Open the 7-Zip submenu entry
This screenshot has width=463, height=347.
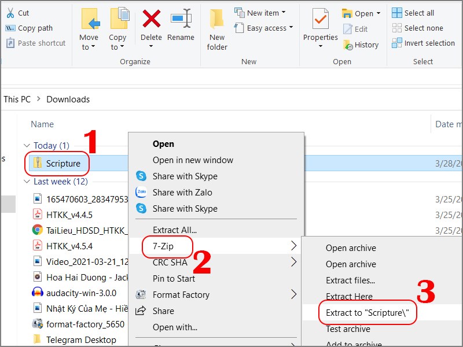coord(216,246)
